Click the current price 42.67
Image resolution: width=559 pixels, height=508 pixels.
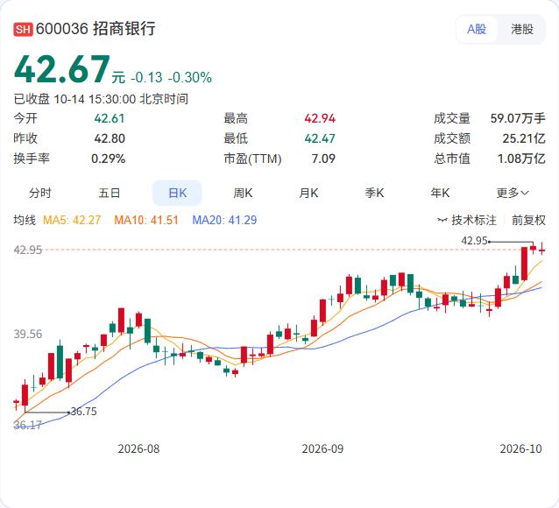point(62,69)
